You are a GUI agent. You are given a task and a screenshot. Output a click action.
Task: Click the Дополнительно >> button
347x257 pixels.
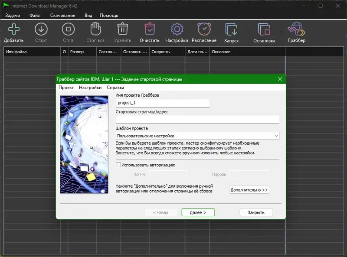point(249,190)
